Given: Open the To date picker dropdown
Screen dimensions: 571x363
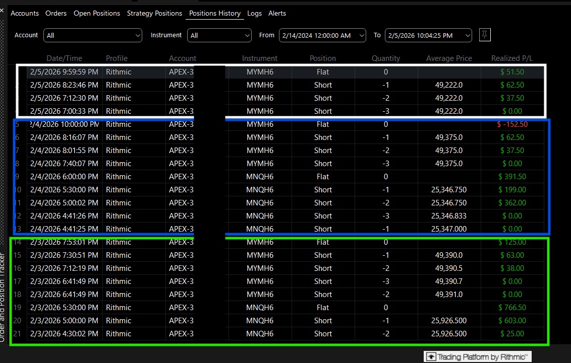Looking at the screenshot, I should pos(428,35).
